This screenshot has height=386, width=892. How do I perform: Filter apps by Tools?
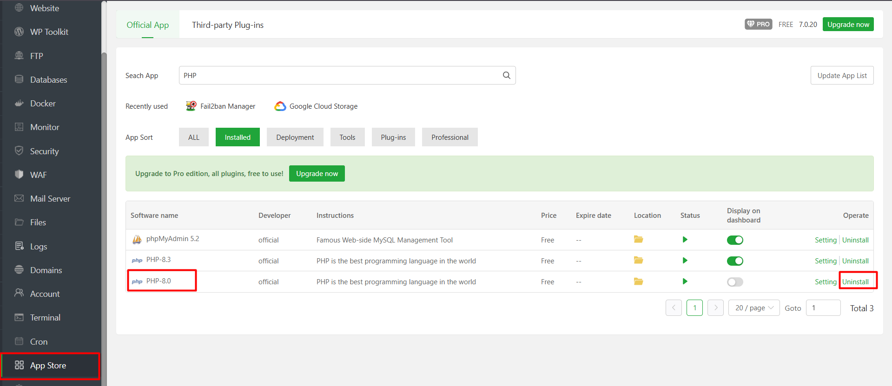point(347,137)
